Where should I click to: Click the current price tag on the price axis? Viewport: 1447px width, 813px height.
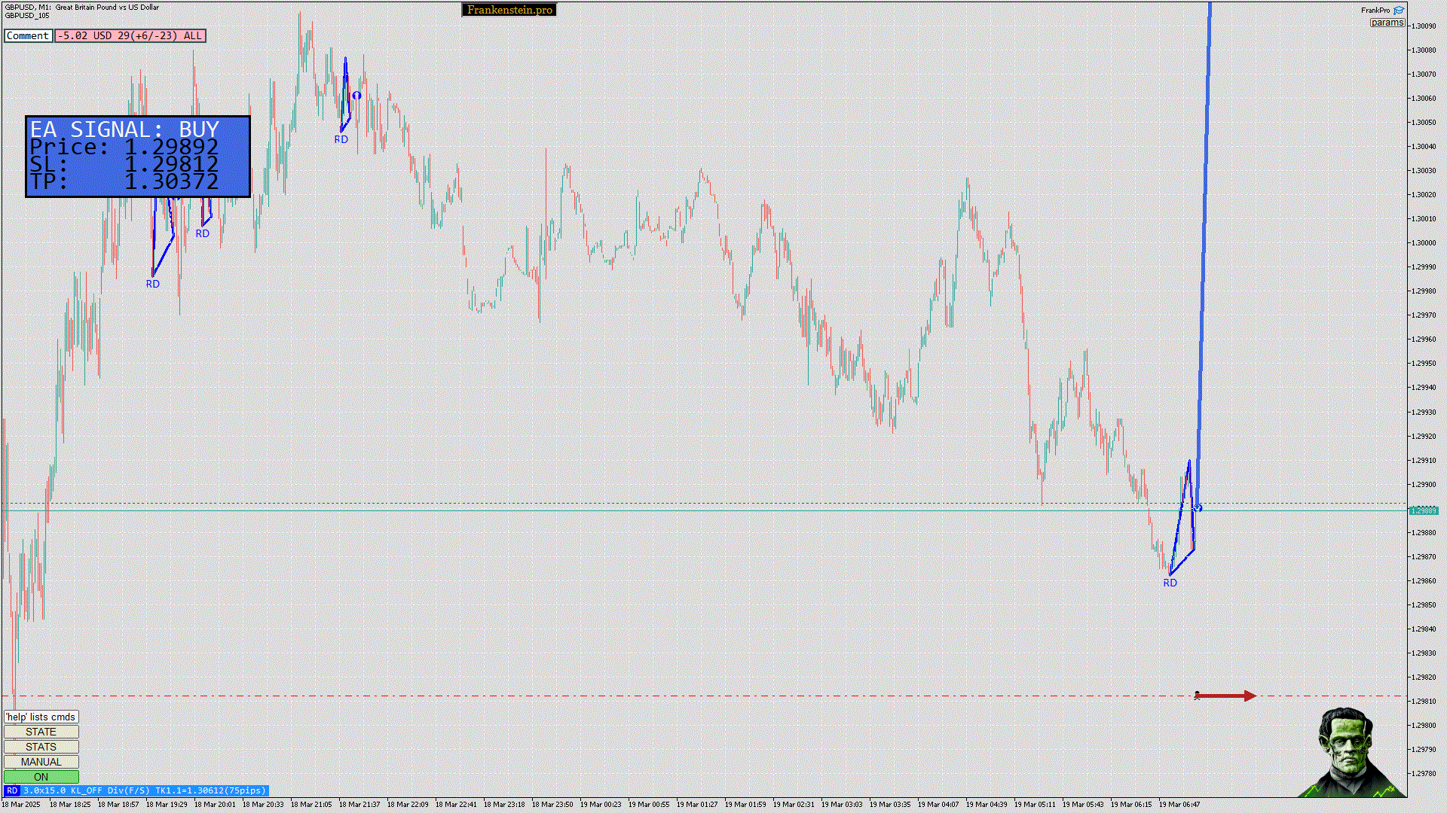1424,511
